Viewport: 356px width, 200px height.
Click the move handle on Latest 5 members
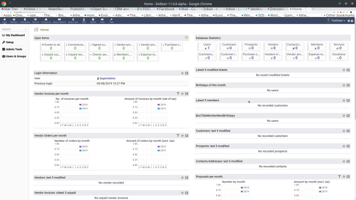point(344,100)
